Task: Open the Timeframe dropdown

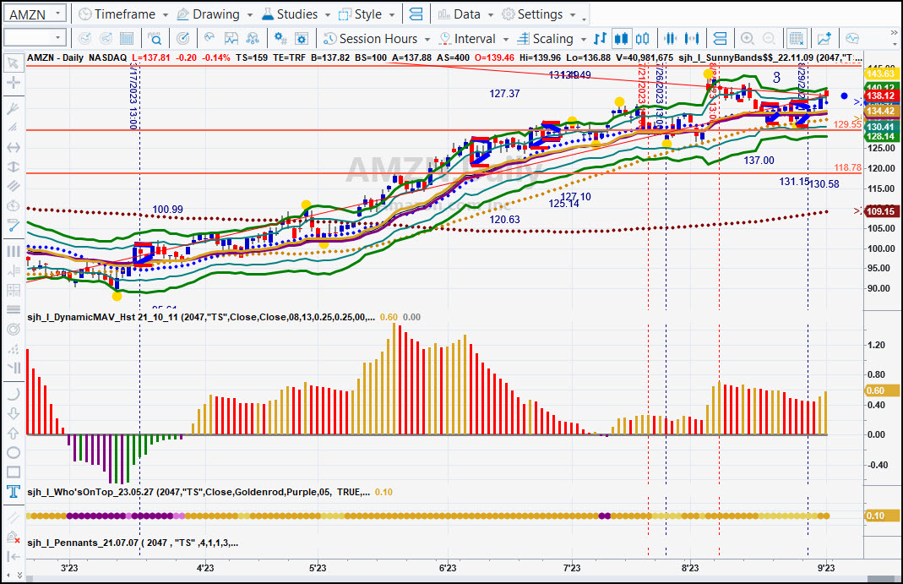Action: tap(122, 14)
